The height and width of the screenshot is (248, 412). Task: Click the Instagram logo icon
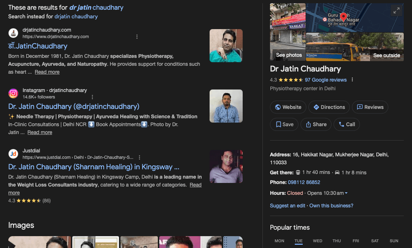pos(13,93)
